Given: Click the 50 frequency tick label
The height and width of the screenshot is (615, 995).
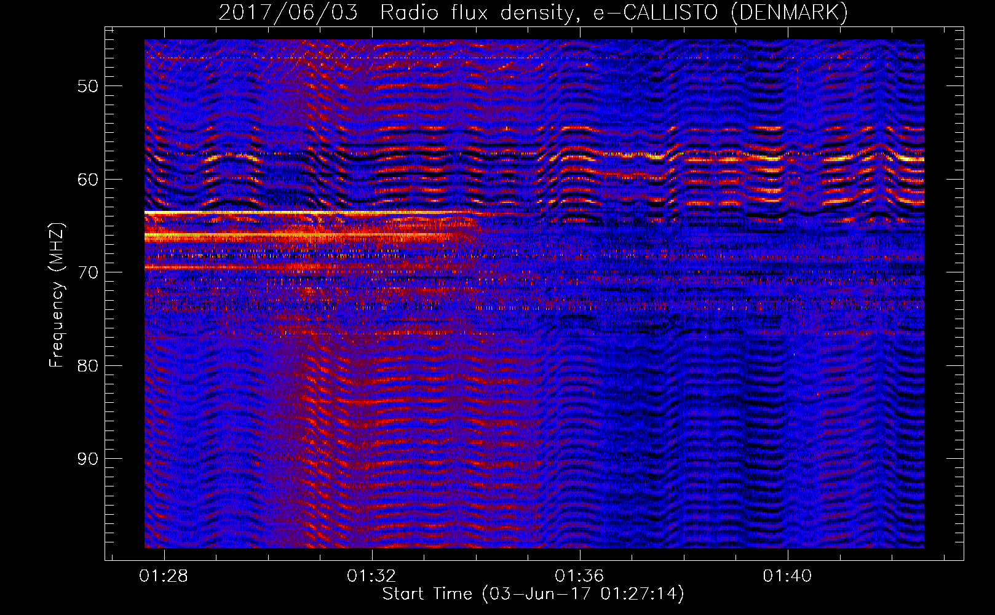Looking at the screenshot, I should click(87, 86).
